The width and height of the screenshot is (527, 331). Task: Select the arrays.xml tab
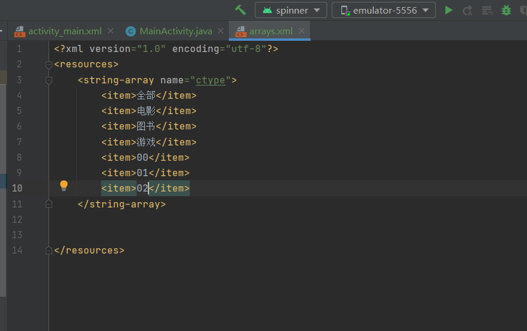click(270, 31)
